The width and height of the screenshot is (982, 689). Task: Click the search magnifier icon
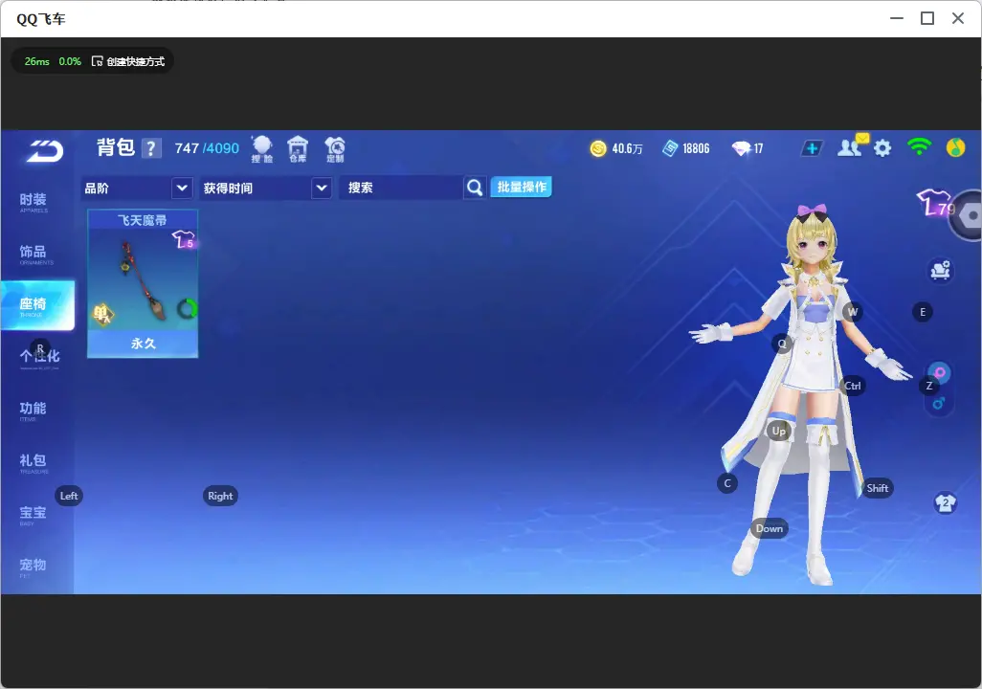click(x=475, y=188)
